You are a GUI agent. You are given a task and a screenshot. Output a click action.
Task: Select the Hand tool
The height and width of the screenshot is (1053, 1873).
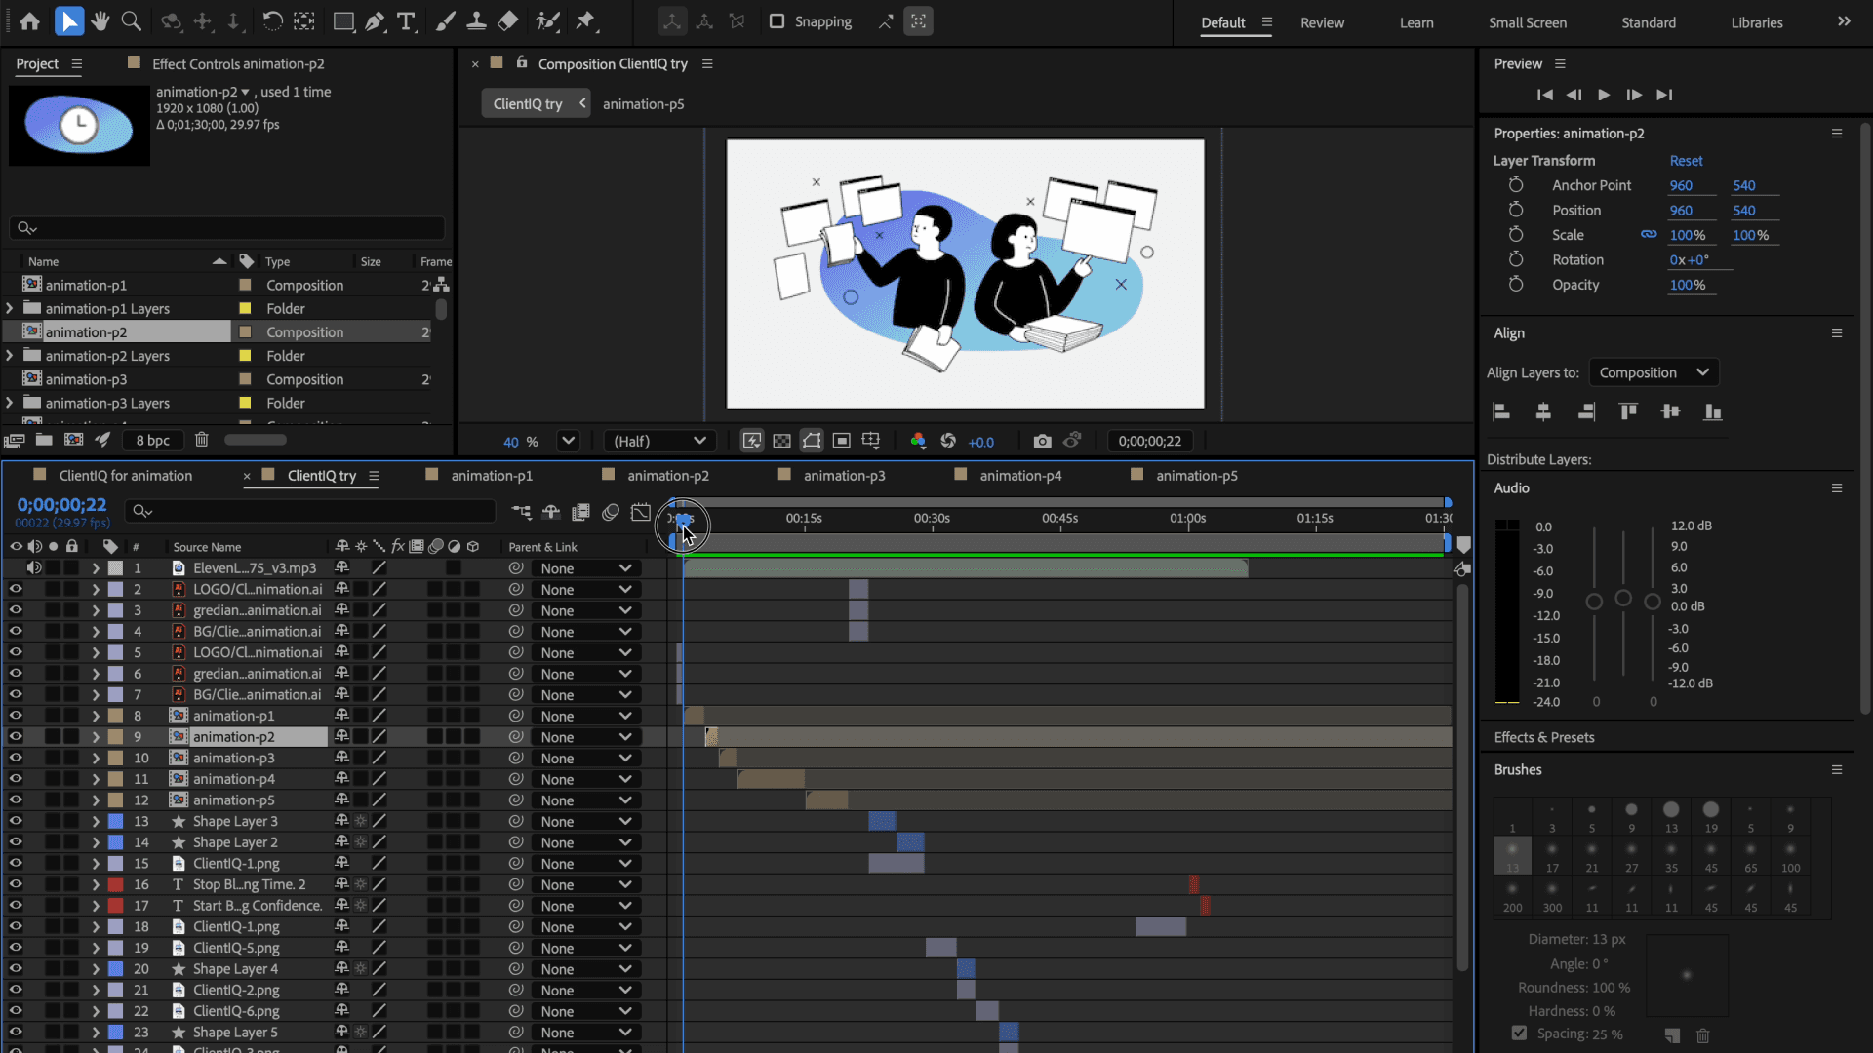point(100,21)
